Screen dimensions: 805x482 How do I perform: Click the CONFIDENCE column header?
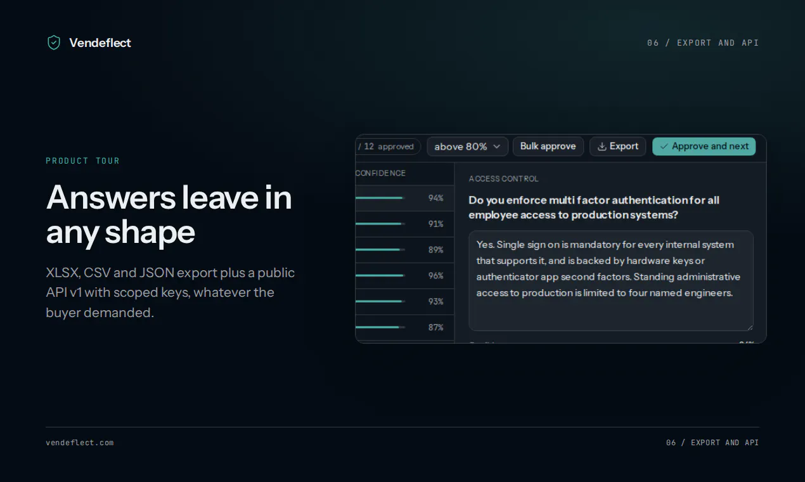pos(380,173)
